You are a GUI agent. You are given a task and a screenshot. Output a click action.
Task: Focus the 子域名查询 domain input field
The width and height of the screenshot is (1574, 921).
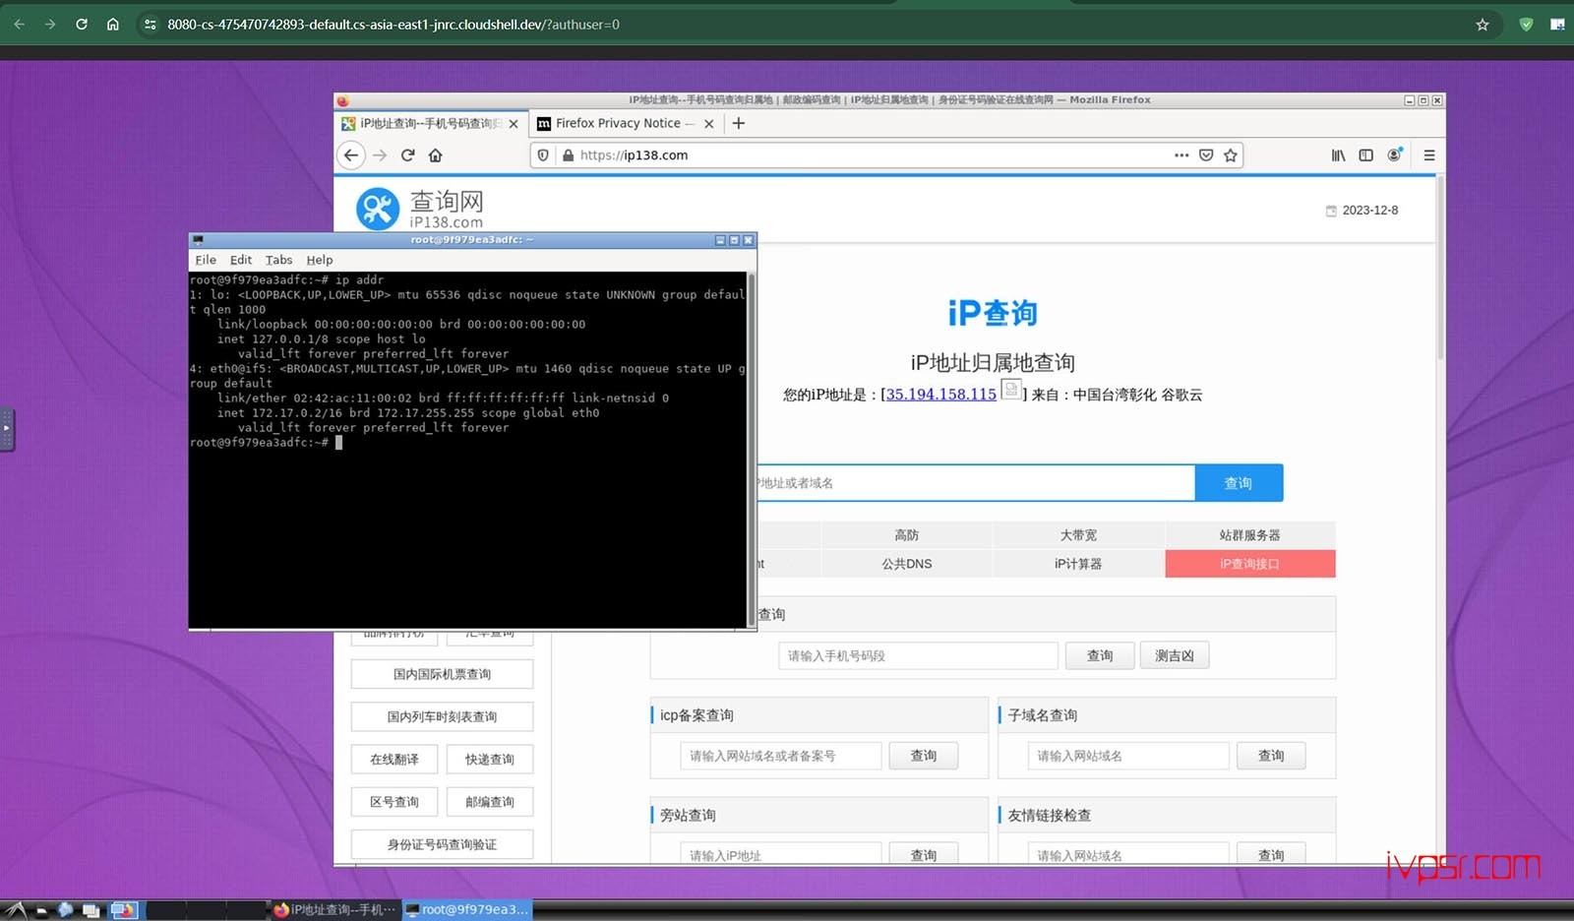[1128, 756]
